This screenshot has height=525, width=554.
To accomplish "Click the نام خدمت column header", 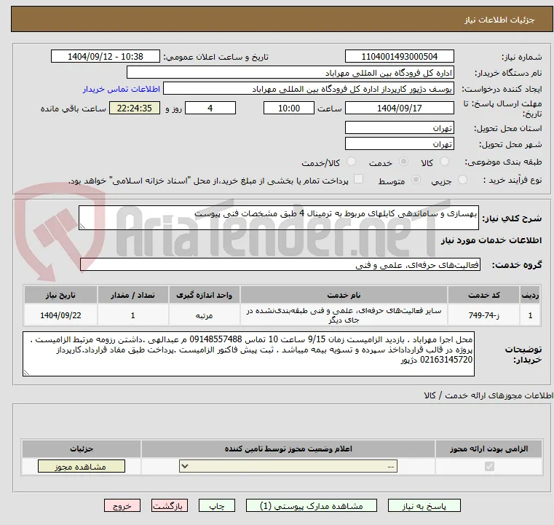I will click(x=344, y=295).
